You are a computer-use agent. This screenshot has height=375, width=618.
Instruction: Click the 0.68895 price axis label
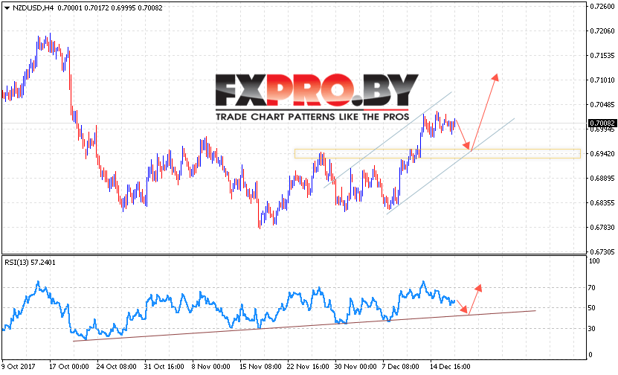pyautogui.click(x=602, y=179)
